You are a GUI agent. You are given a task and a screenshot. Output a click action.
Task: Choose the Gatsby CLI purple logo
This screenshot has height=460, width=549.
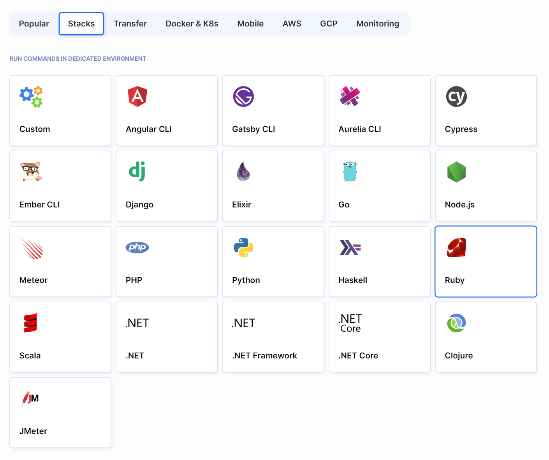pyautogui.click(x=243, y=97)
